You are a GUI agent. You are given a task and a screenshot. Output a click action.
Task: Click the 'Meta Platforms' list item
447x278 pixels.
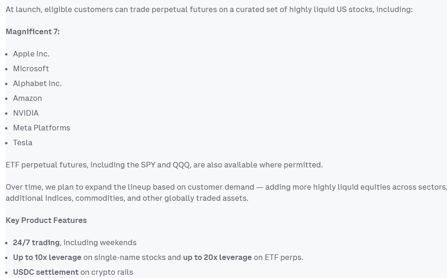(42, 128)
